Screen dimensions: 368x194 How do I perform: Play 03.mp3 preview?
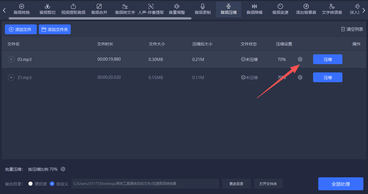point(11,59)
